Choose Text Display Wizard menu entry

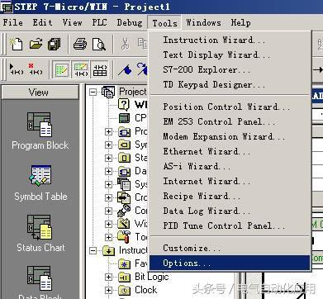(230, 55)
